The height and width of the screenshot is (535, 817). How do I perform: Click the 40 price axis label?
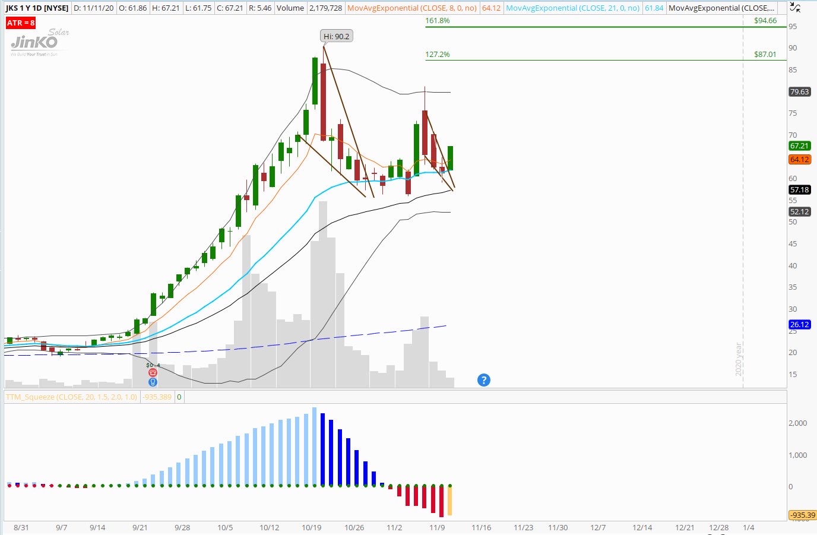point(793,266)
